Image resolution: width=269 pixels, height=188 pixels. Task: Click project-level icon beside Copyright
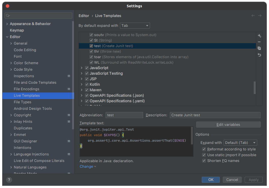69,115
